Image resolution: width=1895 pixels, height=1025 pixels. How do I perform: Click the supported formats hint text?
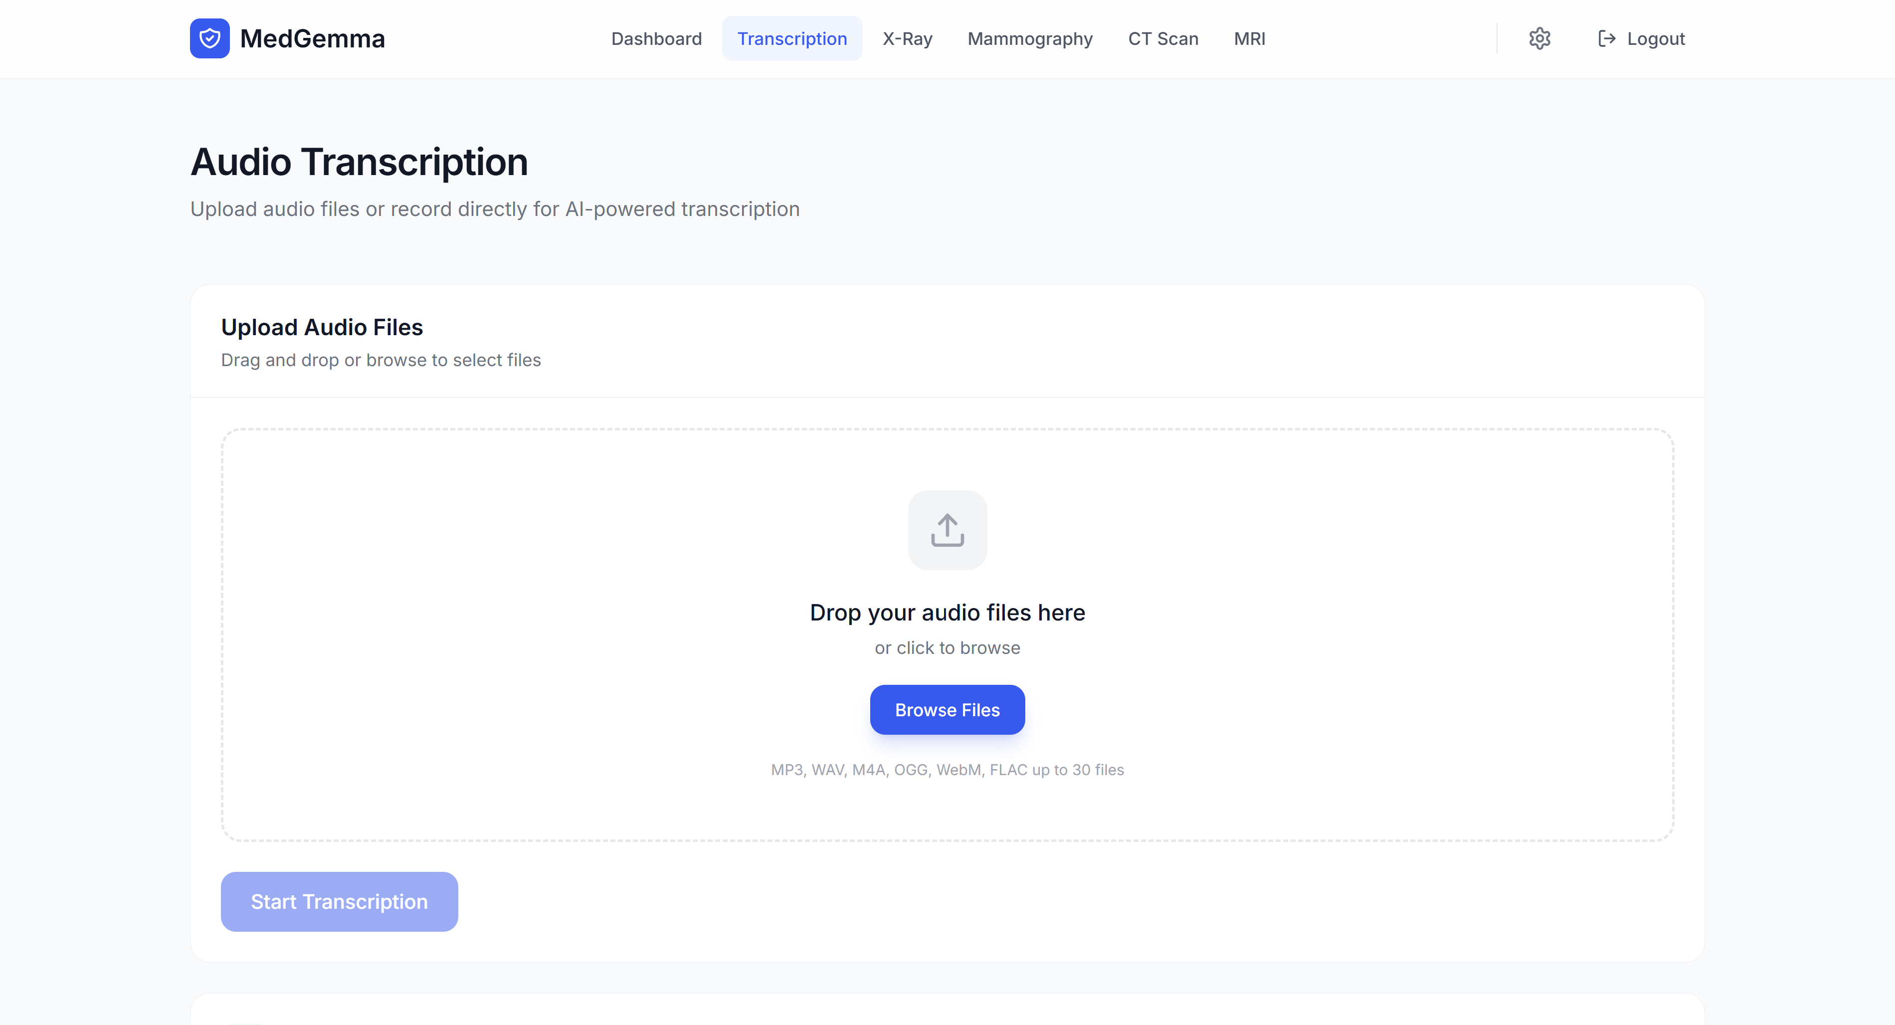tap(947, 770)
